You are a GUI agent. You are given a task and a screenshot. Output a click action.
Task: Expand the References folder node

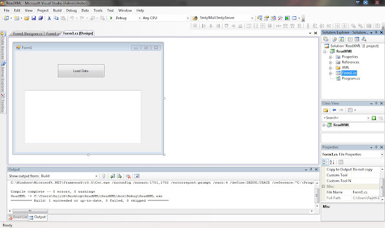click(330, 62)
